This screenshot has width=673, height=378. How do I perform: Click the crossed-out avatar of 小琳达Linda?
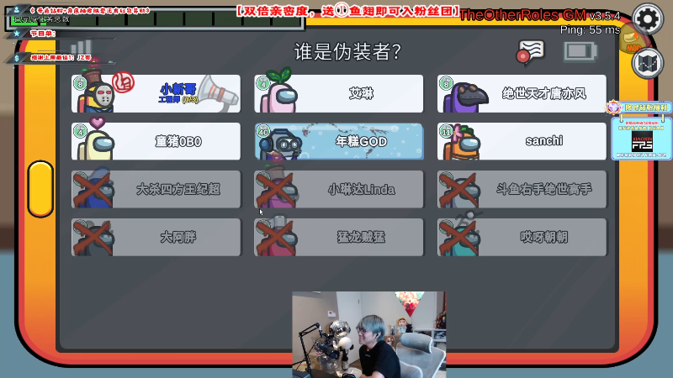[278, 191]
